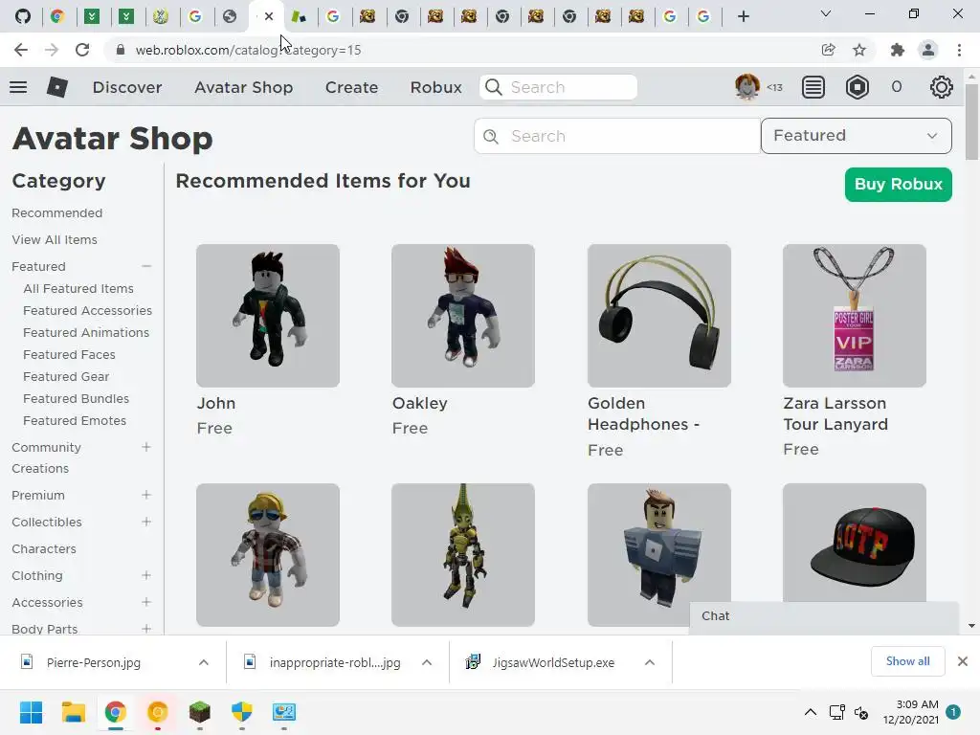Expand the Accessories category
Image resolution: width=980 pixels, height=735 pixels.
[146, 603]
